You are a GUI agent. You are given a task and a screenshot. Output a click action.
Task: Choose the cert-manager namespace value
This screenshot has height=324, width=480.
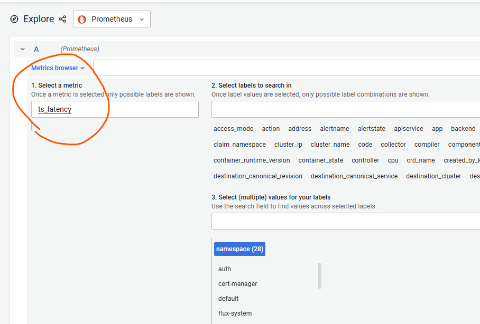coord(237,283)
